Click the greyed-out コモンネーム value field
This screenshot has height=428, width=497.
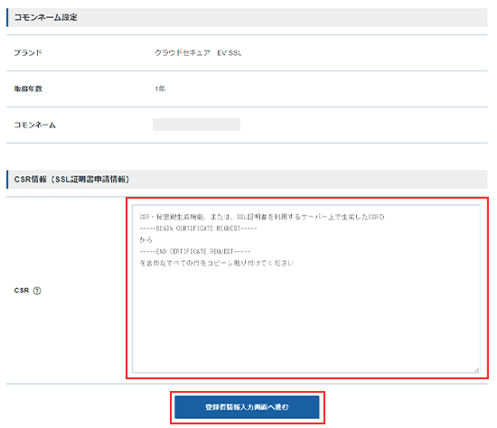[x=196, y=125]
